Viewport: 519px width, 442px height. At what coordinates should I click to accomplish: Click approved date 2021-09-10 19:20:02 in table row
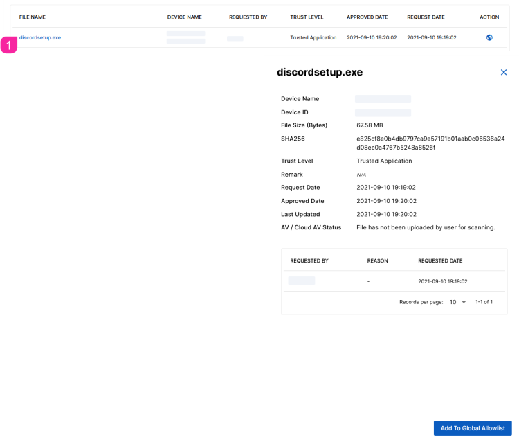coord(372,38)
